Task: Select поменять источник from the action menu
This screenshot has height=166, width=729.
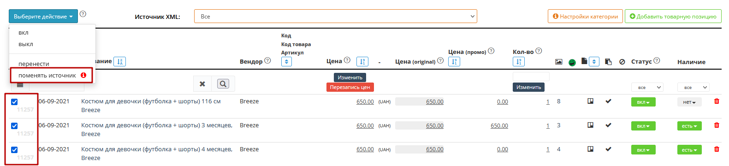Action: coord(47,75)
